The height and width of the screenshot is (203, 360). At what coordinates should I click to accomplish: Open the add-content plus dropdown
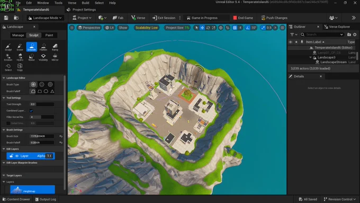pyautogui.click(x=102, y=17)
